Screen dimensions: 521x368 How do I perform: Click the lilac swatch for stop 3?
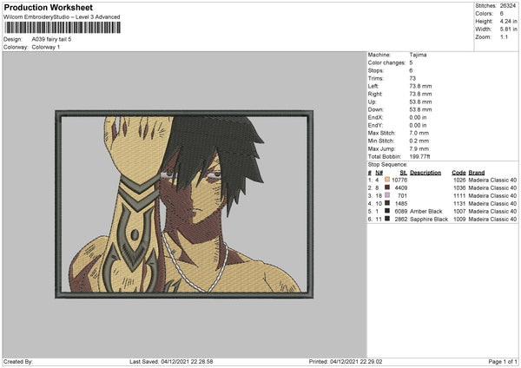[387, 195]
